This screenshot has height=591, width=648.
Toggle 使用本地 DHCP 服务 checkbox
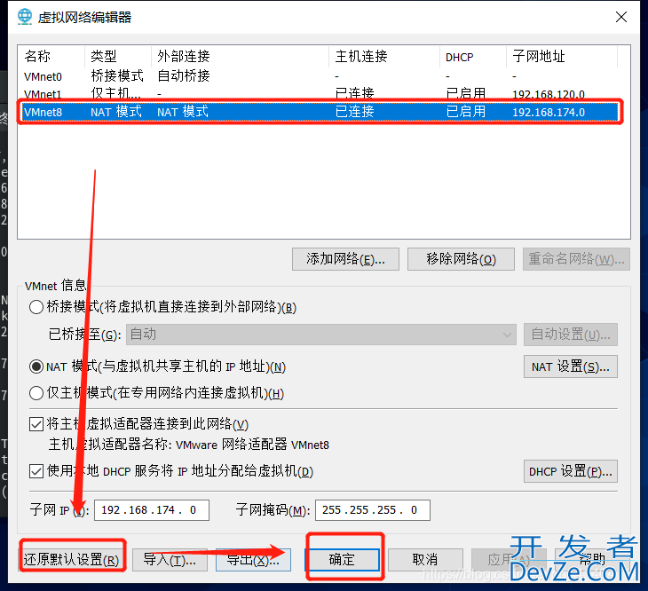(x=36, y=471)
